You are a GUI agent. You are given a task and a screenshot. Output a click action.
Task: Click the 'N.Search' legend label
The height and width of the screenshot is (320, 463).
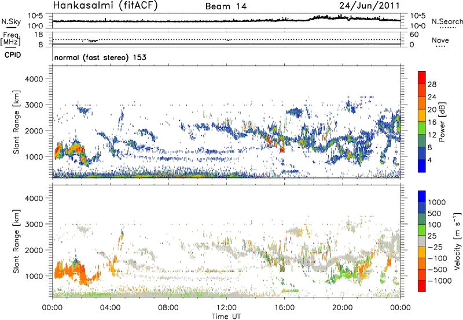[447, 21]
